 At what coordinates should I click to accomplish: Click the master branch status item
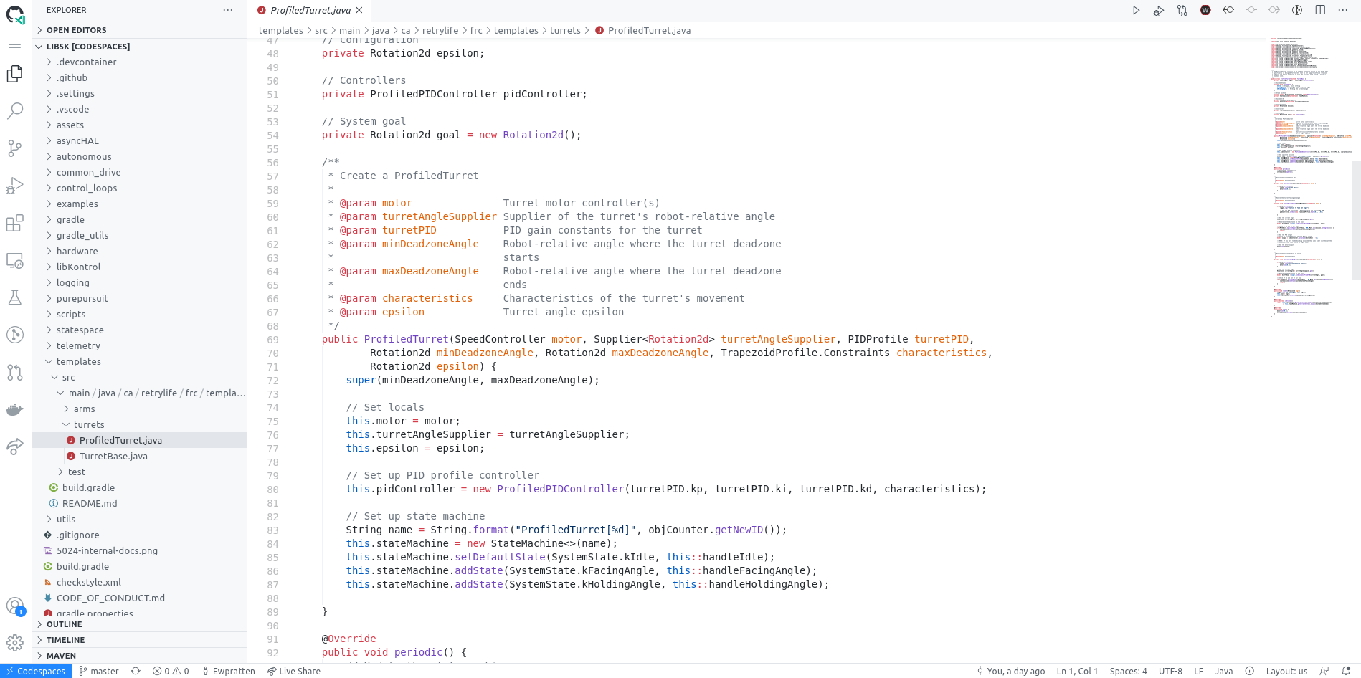99,671
